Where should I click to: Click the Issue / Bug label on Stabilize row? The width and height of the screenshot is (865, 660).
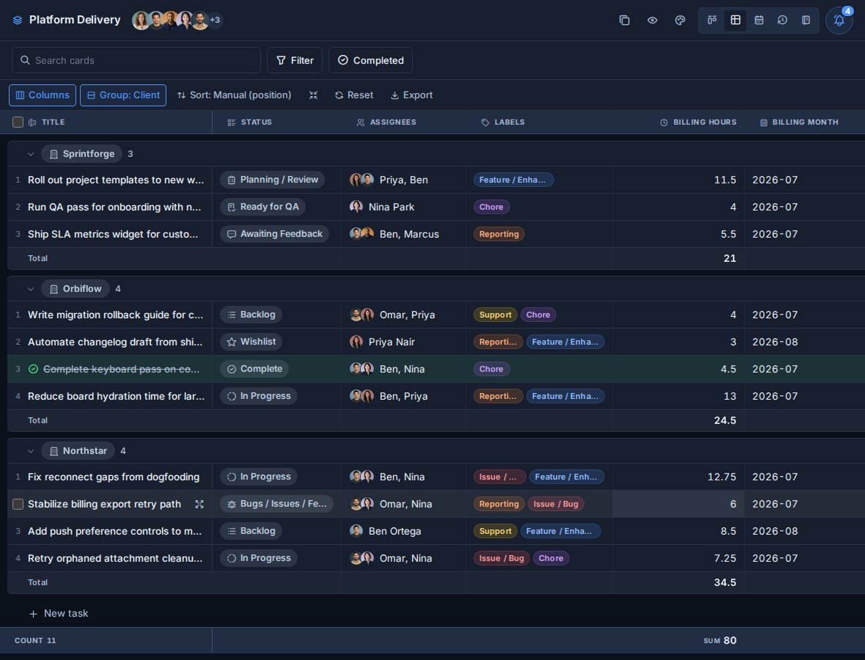[556, 504]
